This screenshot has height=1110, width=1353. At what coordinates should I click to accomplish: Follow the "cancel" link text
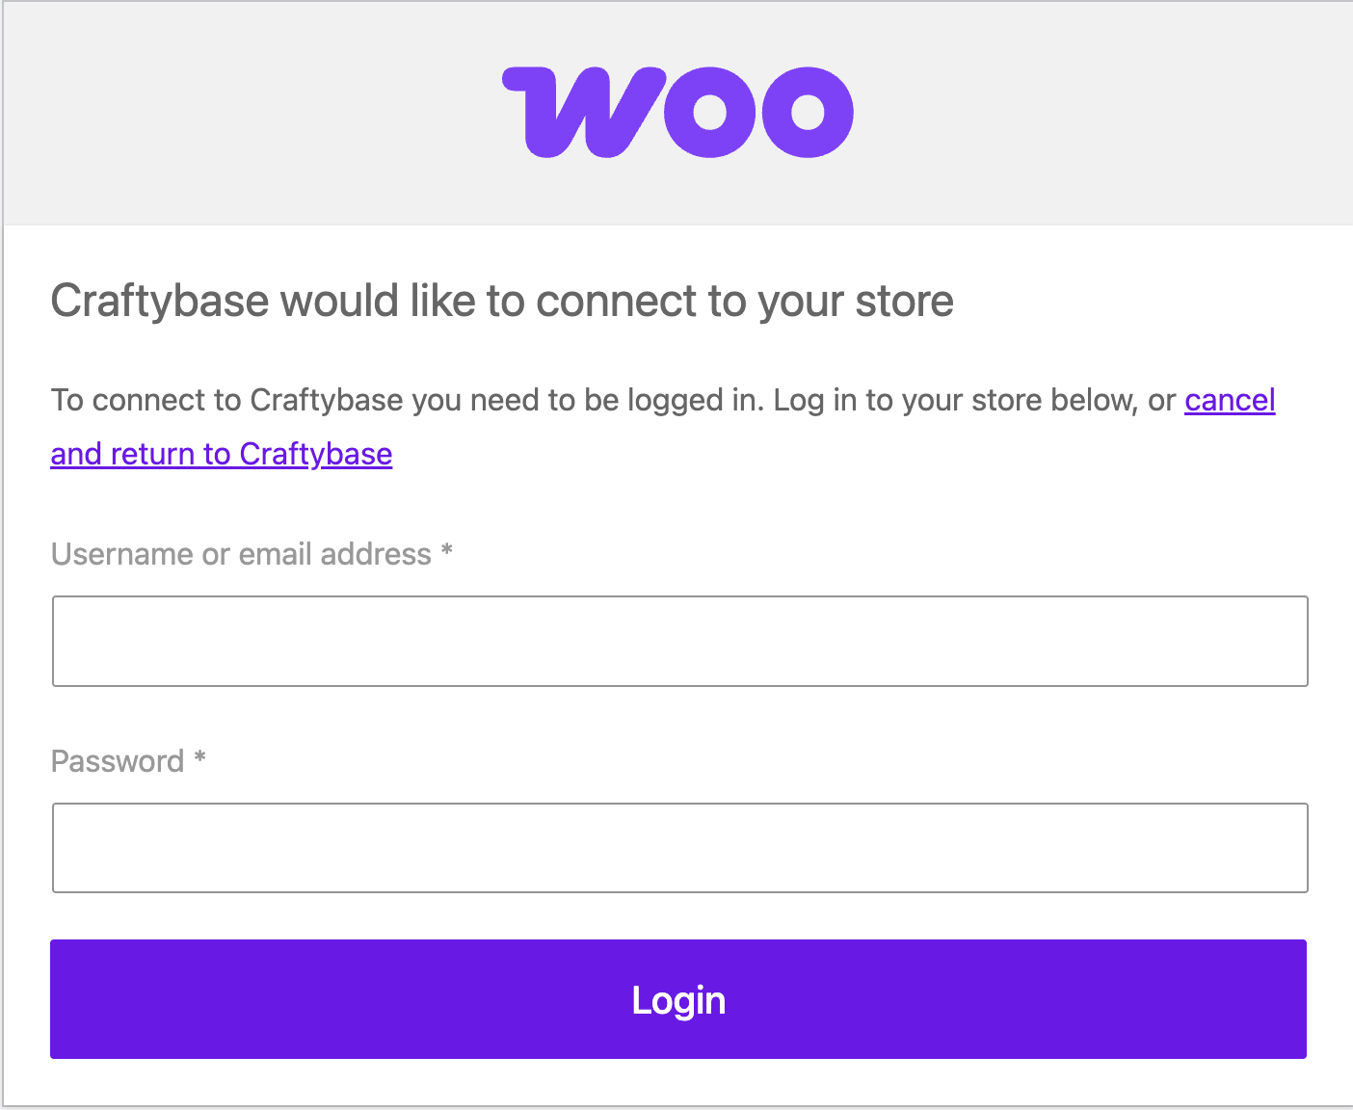1230,400
